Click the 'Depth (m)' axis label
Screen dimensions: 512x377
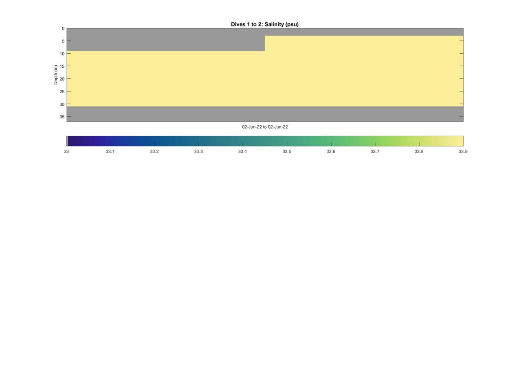coord(55,75)
